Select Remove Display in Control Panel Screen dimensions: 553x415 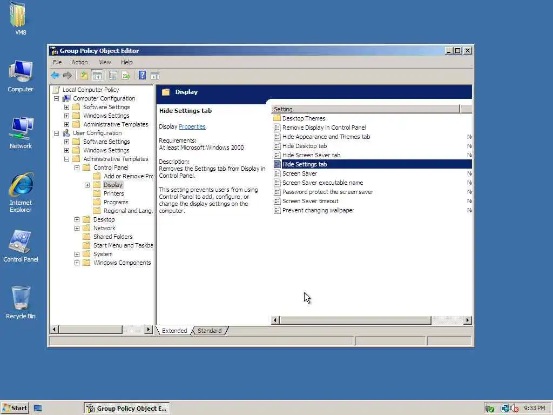324,128
